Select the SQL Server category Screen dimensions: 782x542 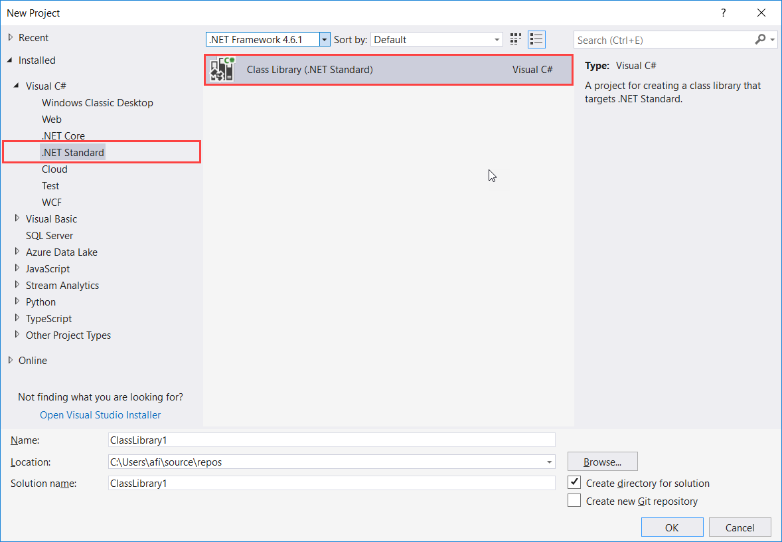click(x=49, y=236)
